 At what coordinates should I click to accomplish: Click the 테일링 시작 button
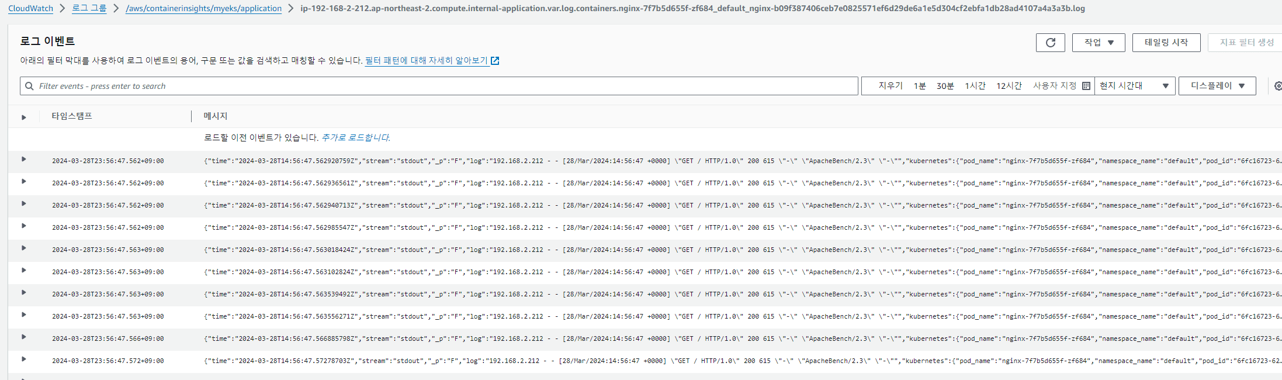coord(1166,43)
